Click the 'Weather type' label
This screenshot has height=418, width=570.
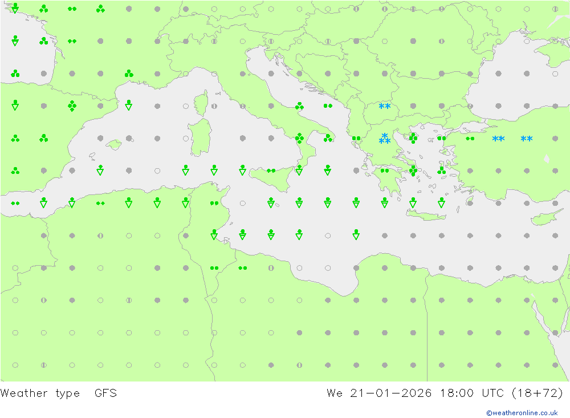(x=40, y=393)
